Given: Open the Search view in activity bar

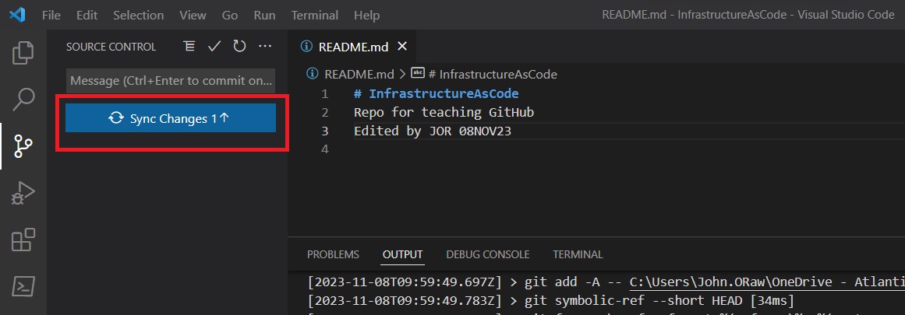Looking at the screenshot, I should 23,99.
